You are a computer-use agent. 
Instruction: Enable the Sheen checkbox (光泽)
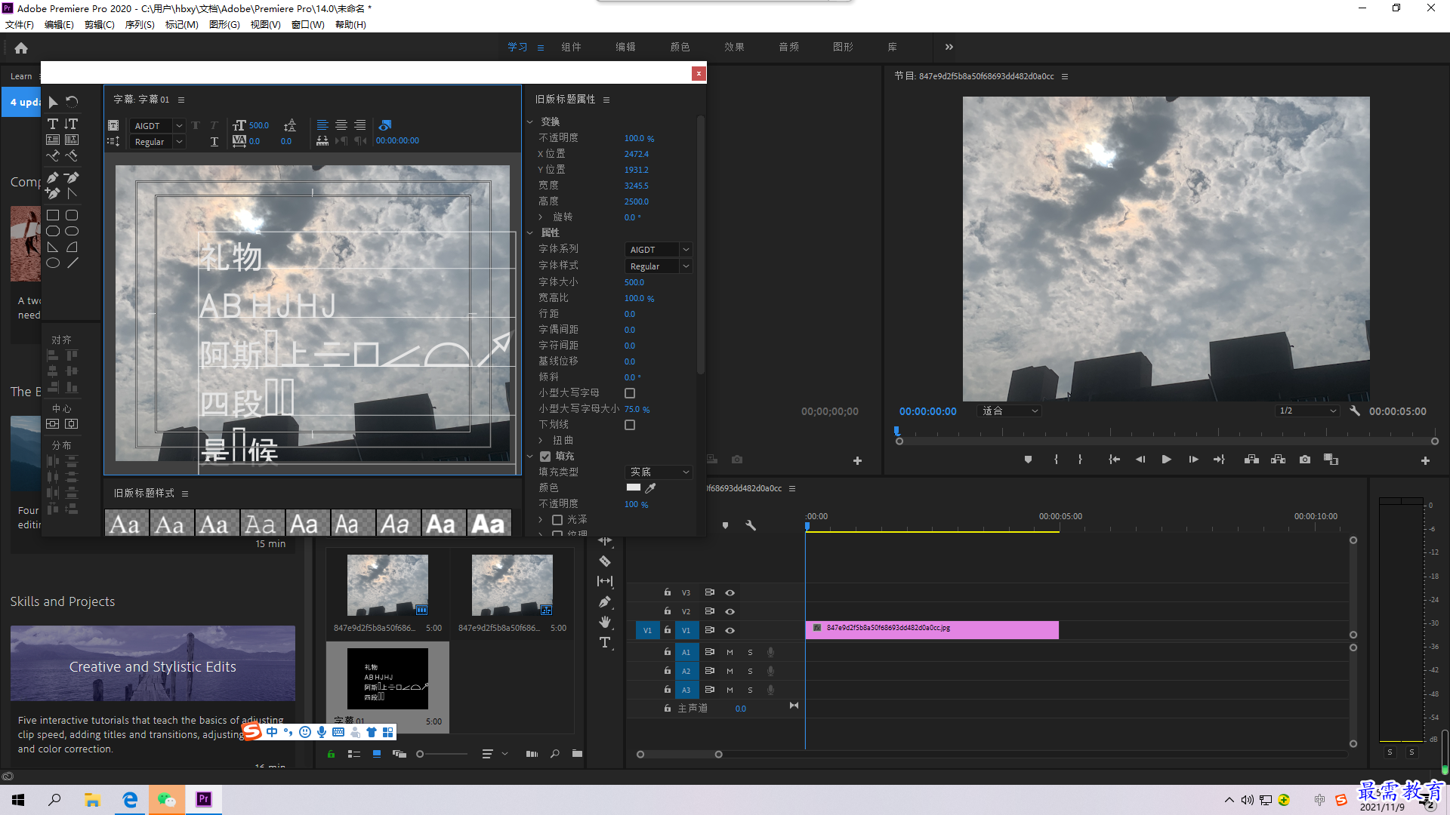tap(557, 520)
